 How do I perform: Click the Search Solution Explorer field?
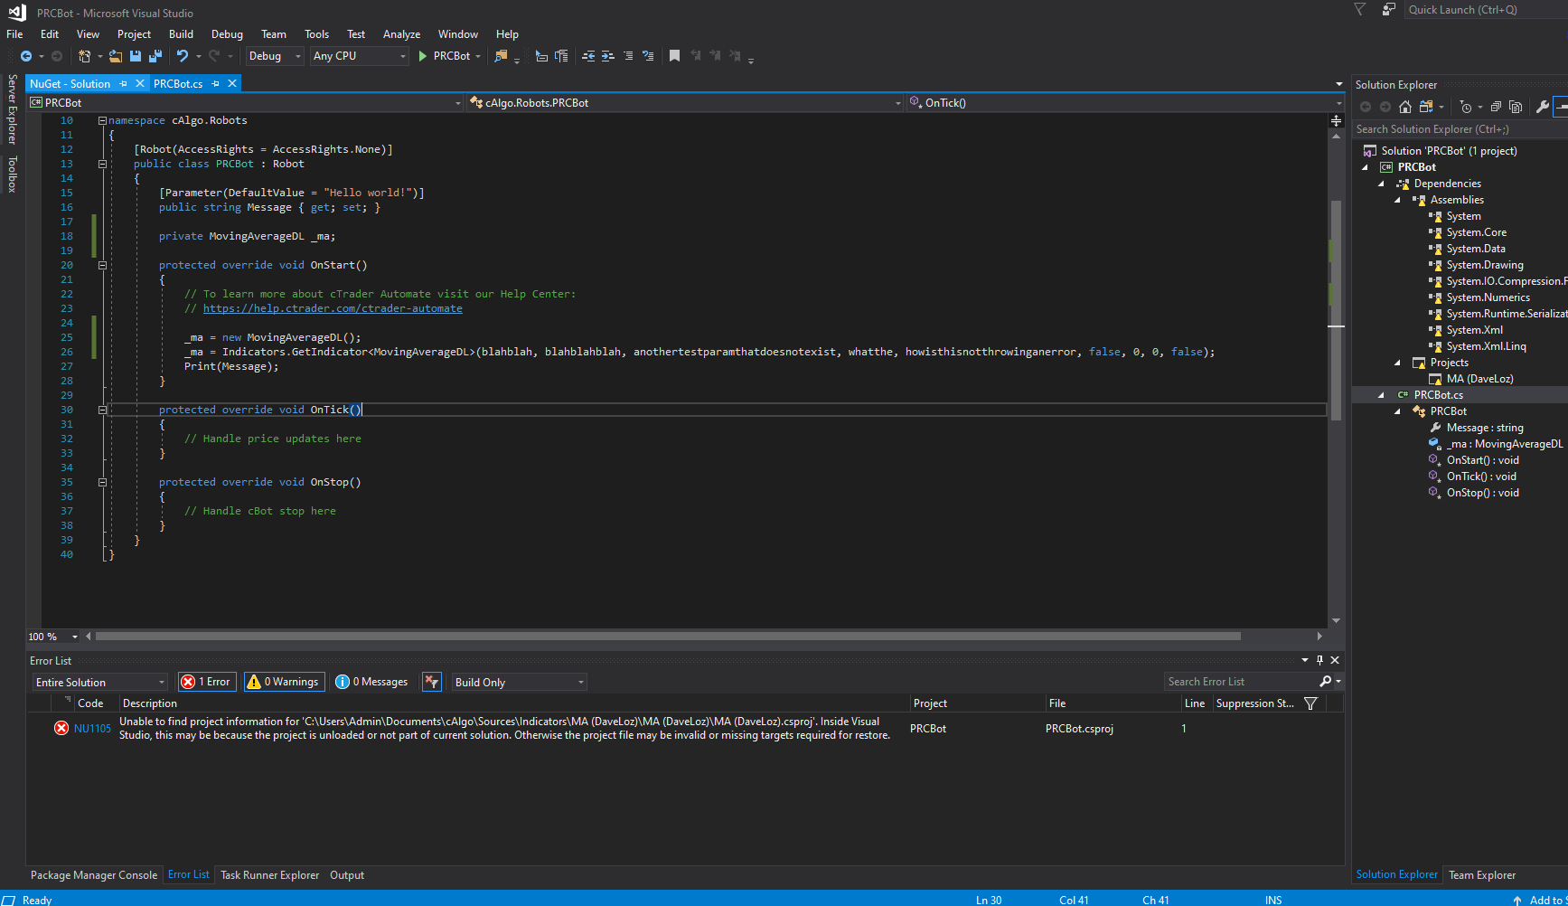point(1460,129)
